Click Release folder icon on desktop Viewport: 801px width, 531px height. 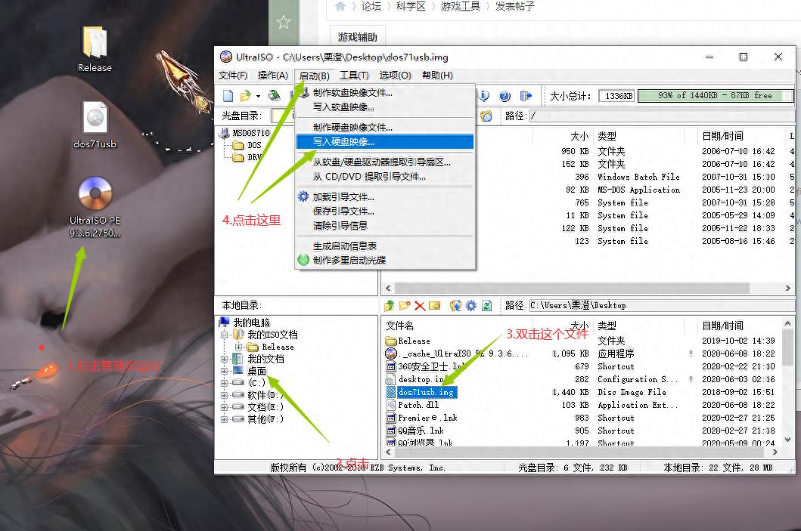coord(95,43)
